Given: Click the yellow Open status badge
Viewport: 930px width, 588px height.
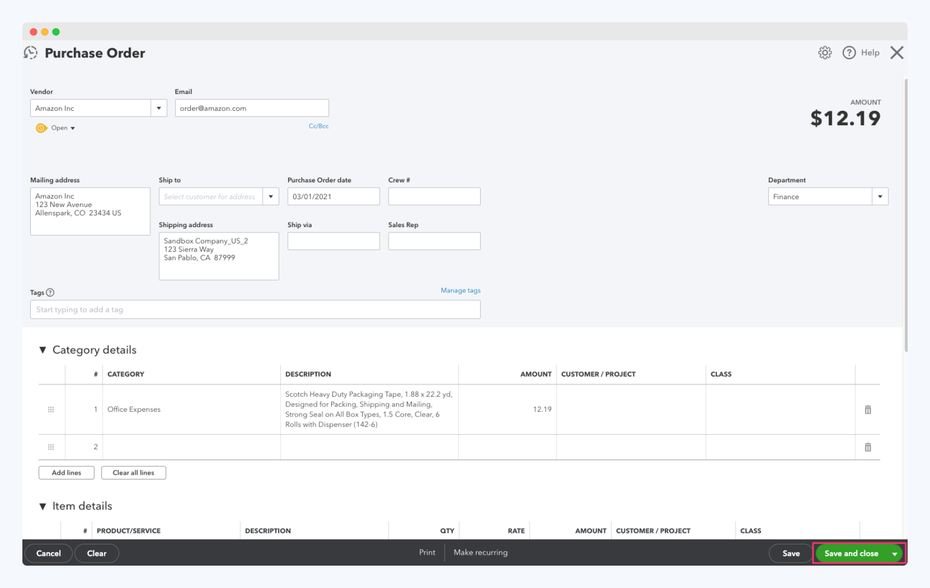Looking at the screenshot, I should pos(54,128).
